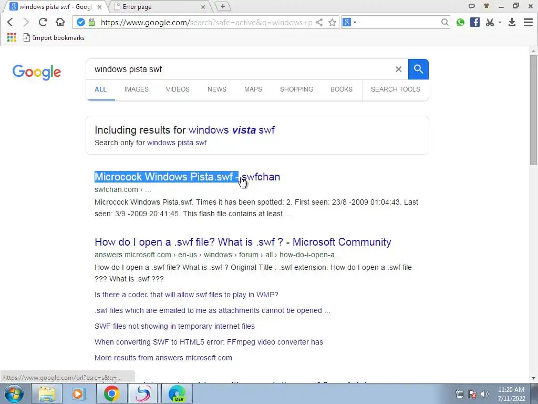Expand the scissors tool dropdown arrow
The height and width of the screenshot is (404, 538).
[x=500, y=22]
